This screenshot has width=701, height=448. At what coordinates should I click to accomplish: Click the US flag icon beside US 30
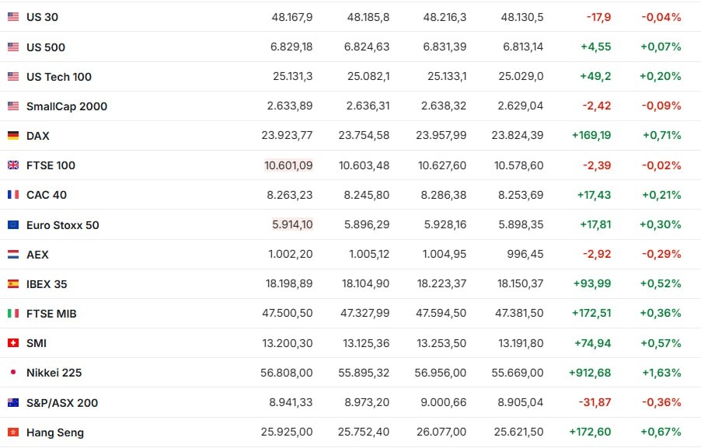tap(13, 17)
